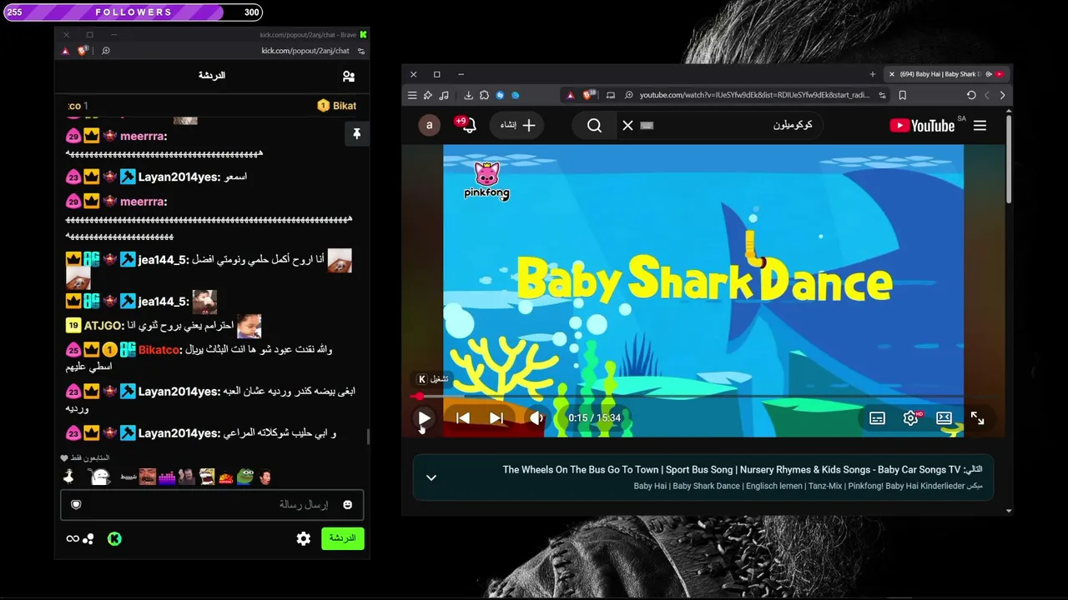
Task: Open the browser downloads icon
Action: click(468, 95)
